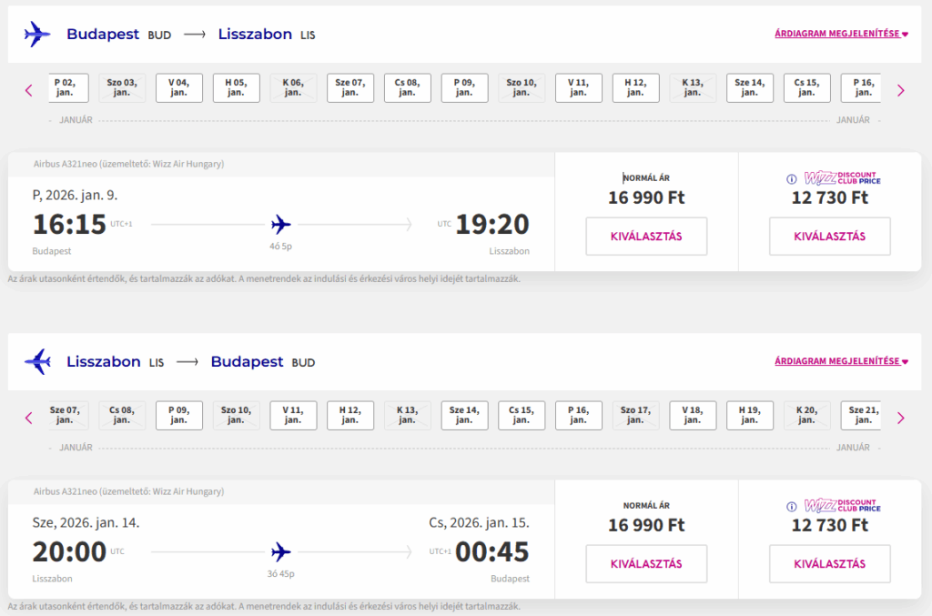Viewport: 932px width, 616px height.
Task: Choose outbound normal price 16 990 Ft Kiválasztás
Action: point(646,237)
